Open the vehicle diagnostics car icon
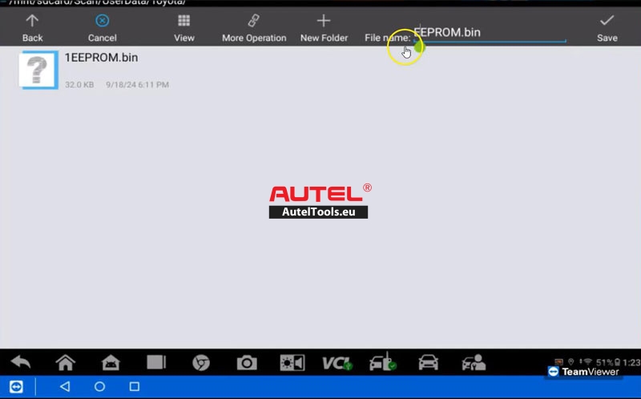The image size is (641, 399). coord(428,362)
